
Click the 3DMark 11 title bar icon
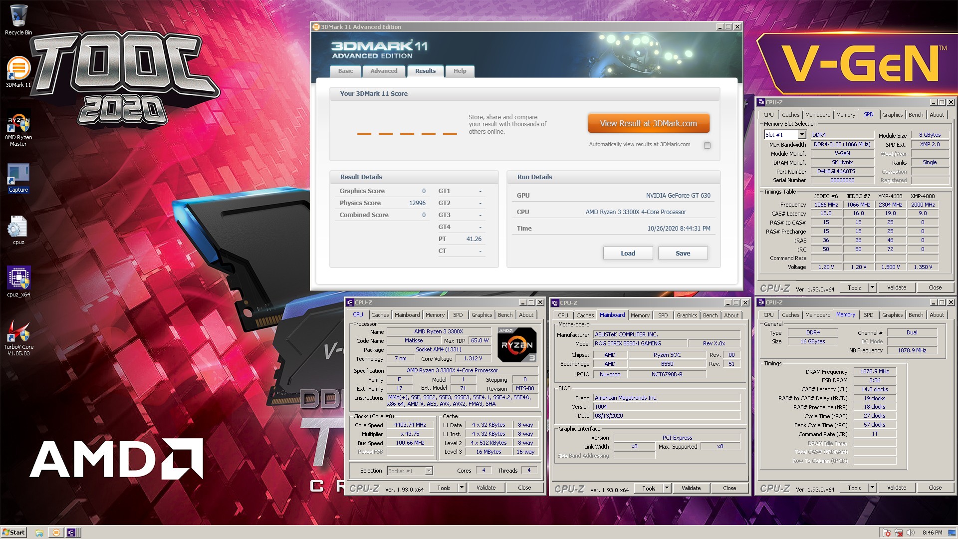tap(316, 27)
